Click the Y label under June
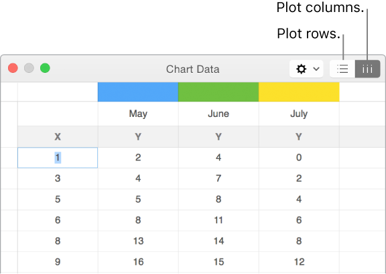This screenshot has height=274, width=386. coord(218,137)
